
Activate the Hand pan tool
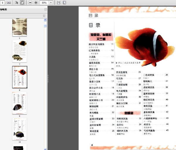22,2
